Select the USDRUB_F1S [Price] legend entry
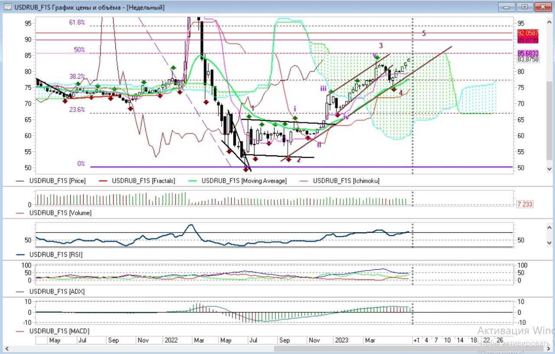 [x=51, y=181]
